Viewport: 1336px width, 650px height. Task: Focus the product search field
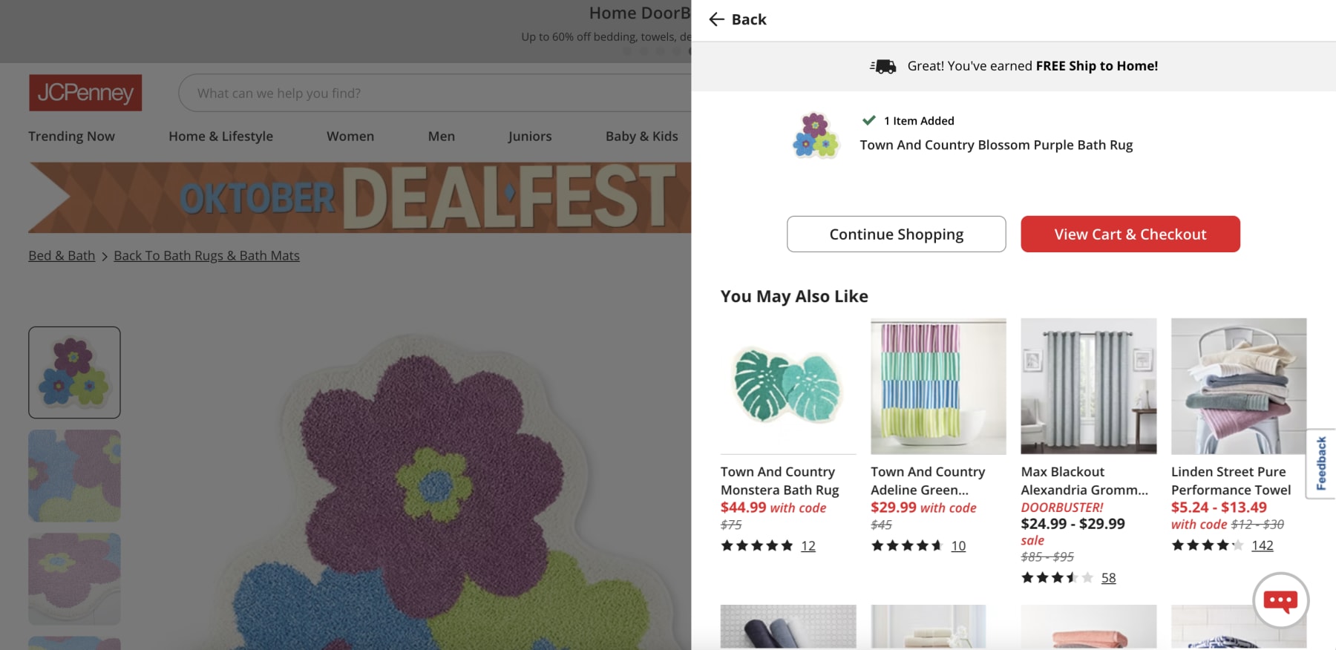pyautogui.click(x=438, y=93)
